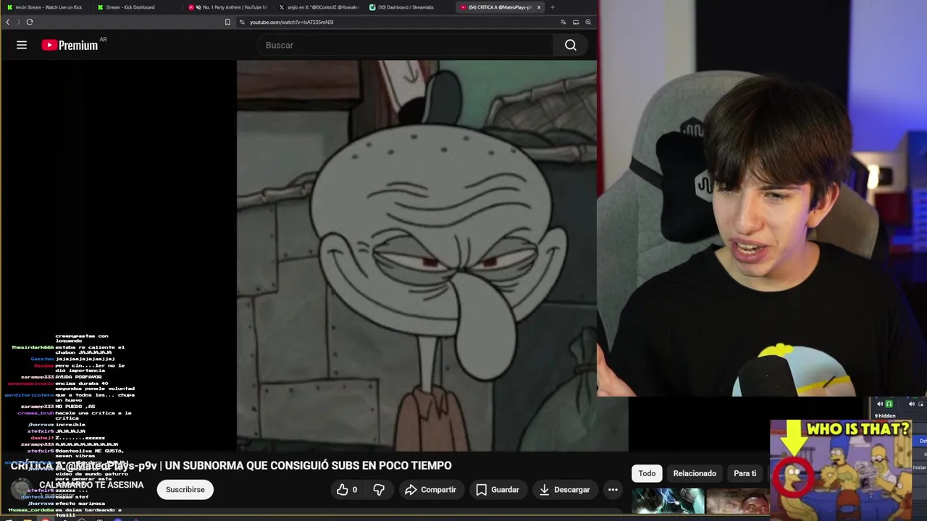Open the Who Is That Simpsons thumbnail

(x=840, y=469)
